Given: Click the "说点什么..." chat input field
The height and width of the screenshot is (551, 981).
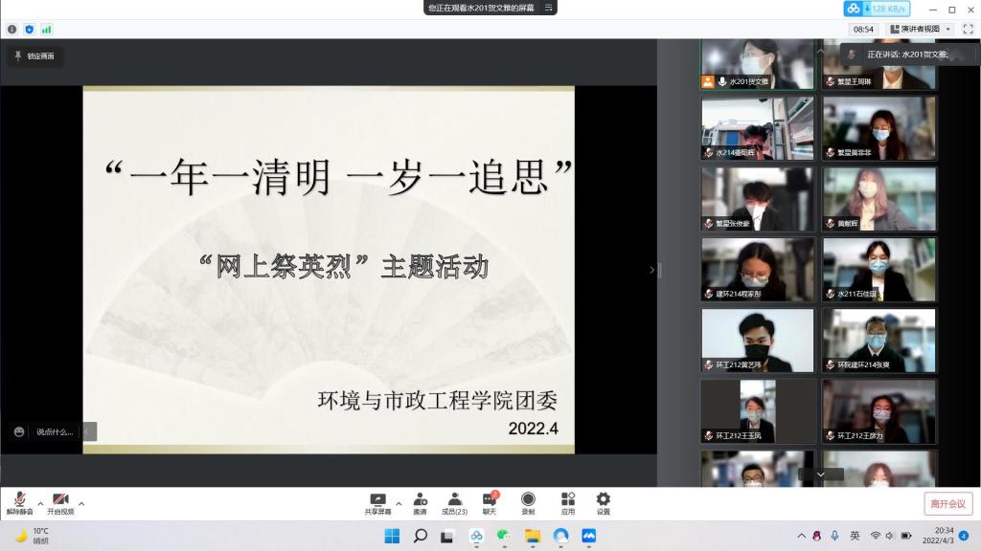Looking at the screenshot, I should tap(54, 431).
